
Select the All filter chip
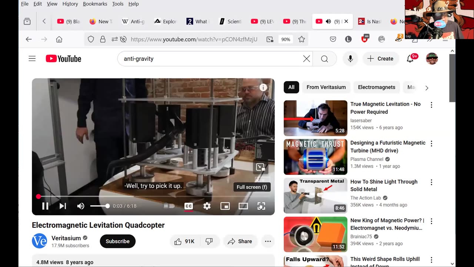[x=291, y=87]
